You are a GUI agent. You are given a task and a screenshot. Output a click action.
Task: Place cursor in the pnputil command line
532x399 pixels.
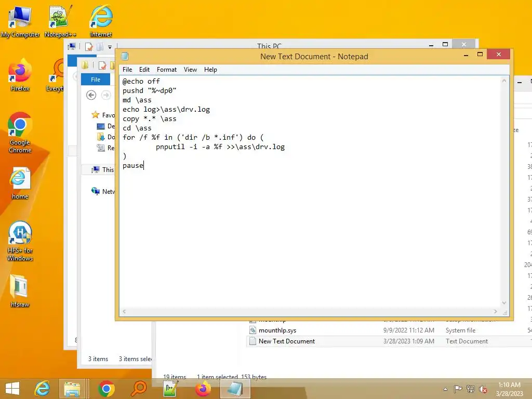[x=220, y=147]
